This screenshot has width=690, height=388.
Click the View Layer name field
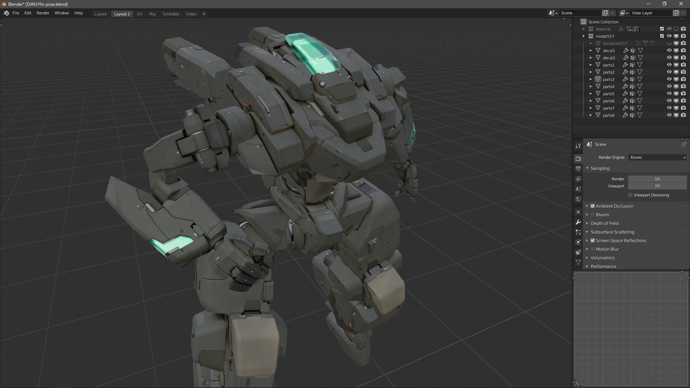click(x=651, y=13)
